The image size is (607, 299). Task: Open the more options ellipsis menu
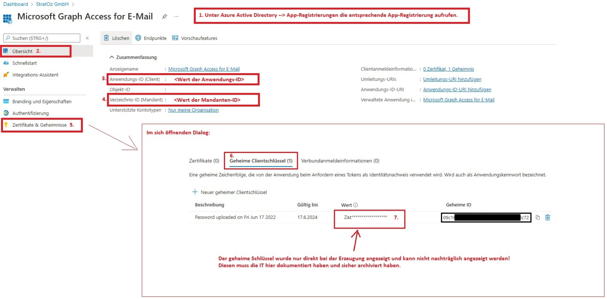[x=176, y=17]
